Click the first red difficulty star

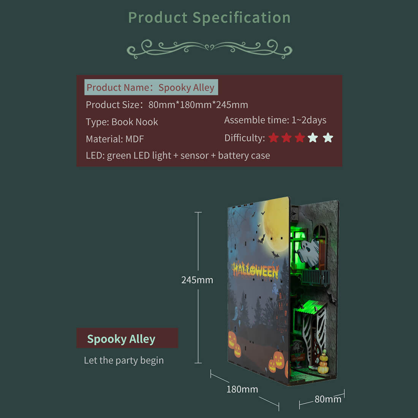[274, 138]
